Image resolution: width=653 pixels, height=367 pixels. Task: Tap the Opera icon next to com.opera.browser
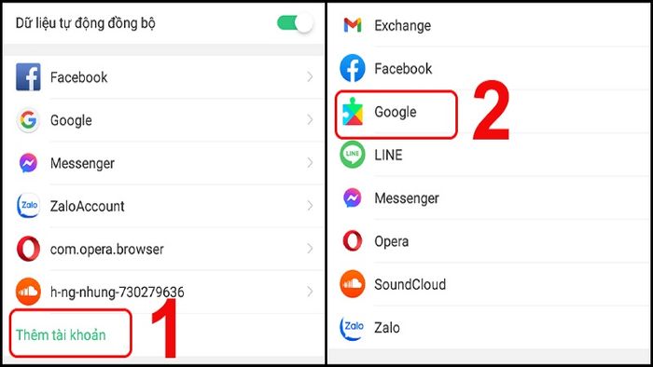28,249
